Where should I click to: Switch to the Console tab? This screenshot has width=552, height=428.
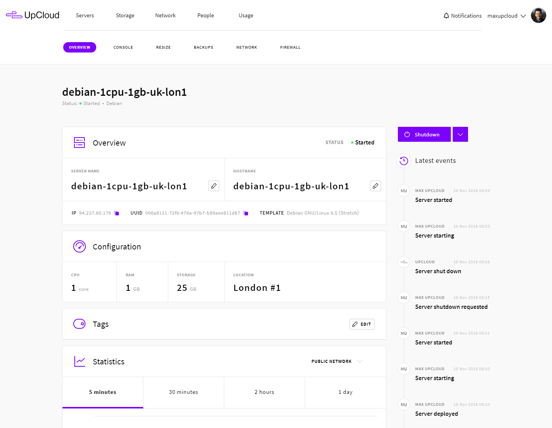point(123,48)
